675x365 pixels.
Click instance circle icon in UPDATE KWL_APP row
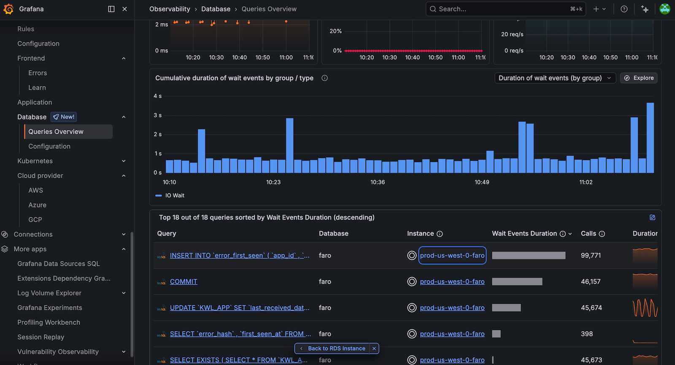point(412,308)
